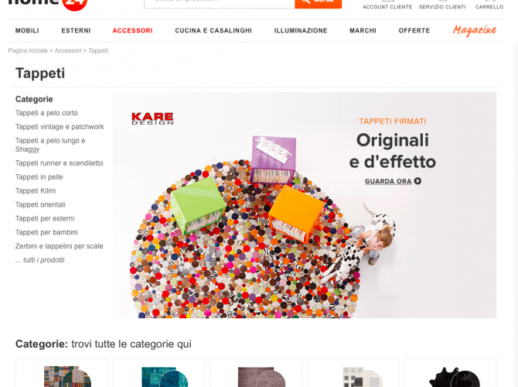Select Tappeti Kilim category
Image resolution: width=518 pixels, height=387 pixels.
(x=36, y=191)
